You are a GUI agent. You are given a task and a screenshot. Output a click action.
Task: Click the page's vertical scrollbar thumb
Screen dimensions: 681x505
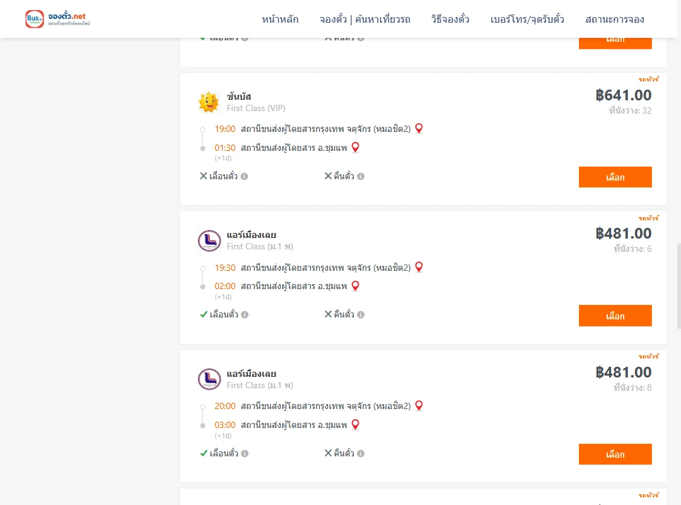tap(679, 286)
